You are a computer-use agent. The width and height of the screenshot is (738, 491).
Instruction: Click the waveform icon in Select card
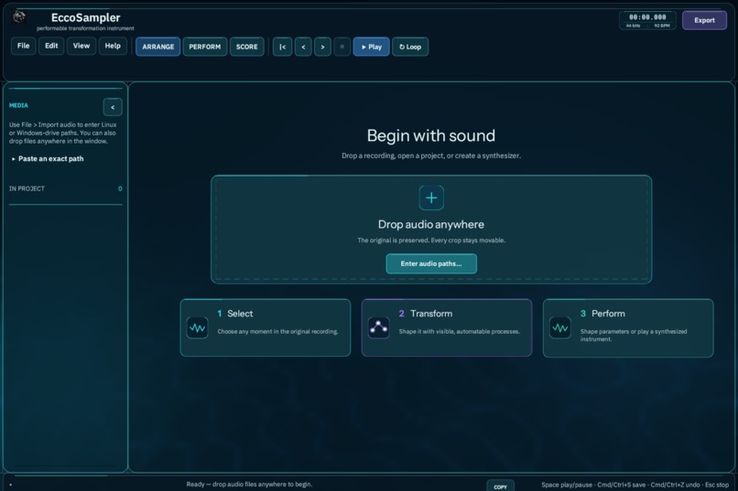[197, 328]
